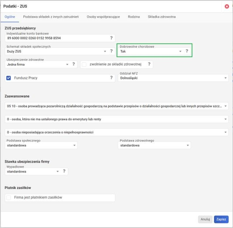This screenshot has width=233, height=228.
Task: Select the Rodzina tab
Action: [x=134, y=17]
